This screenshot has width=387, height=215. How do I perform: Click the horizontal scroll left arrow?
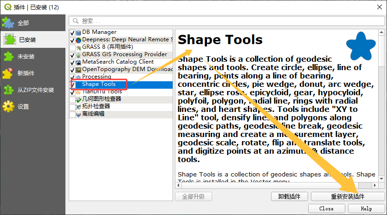click(x=178, y=185)
